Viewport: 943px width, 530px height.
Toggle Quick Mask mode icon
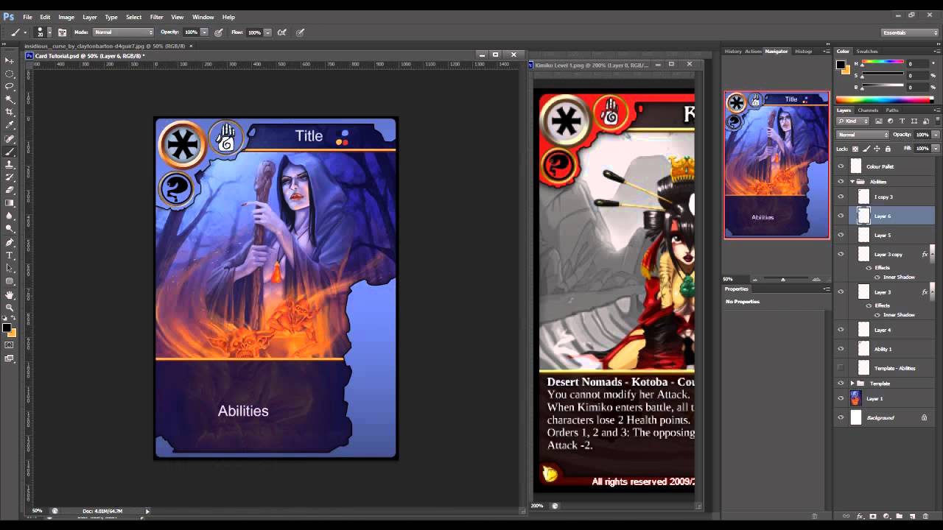(10, 344)
